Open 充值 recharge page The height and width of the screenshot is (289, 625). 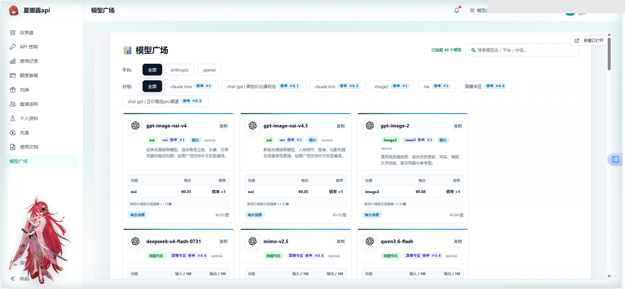pos(42,132)
